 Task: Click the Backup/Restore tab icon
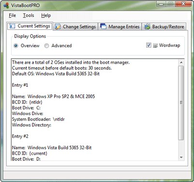(x=147, y=26)
